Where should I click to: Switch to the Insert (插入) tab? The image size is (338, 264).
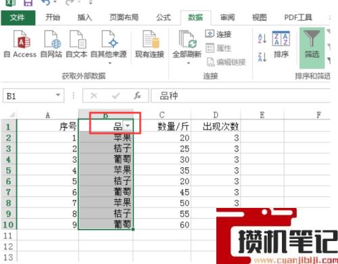[84, 18]
